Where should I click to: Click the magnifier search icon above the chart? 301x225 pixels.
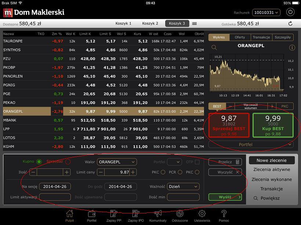point(214,47)
